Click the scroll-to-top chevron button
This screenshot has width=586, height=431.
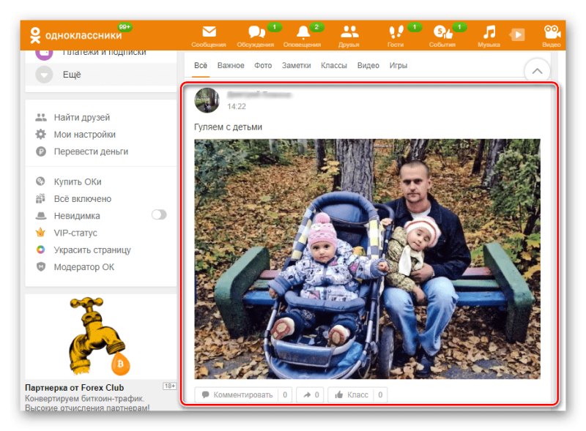(537, 71)
